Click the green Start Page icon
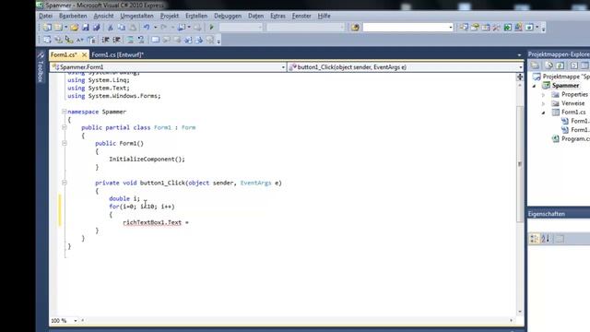This screenshot has height=332, width=590. (508, 28)
